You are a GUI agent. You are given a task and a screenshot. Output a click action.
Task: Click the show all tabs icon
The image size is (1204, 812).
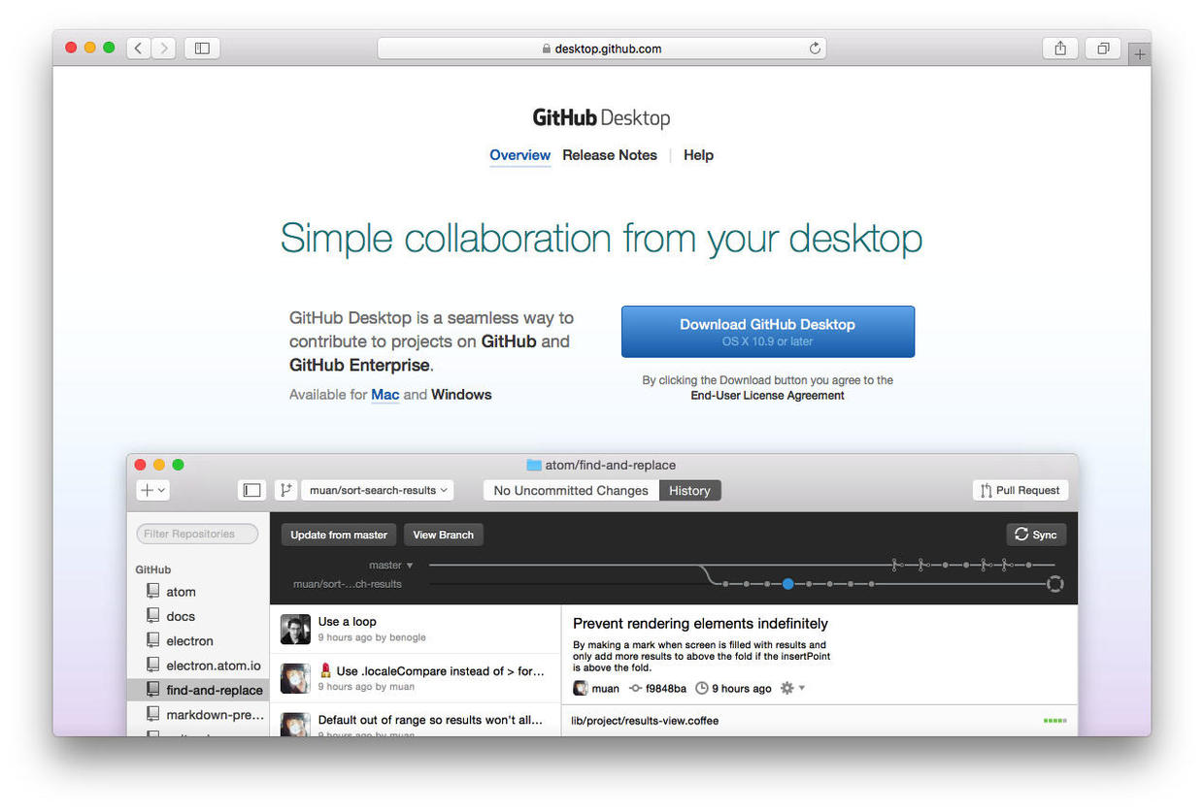[x=1103, y=48]
